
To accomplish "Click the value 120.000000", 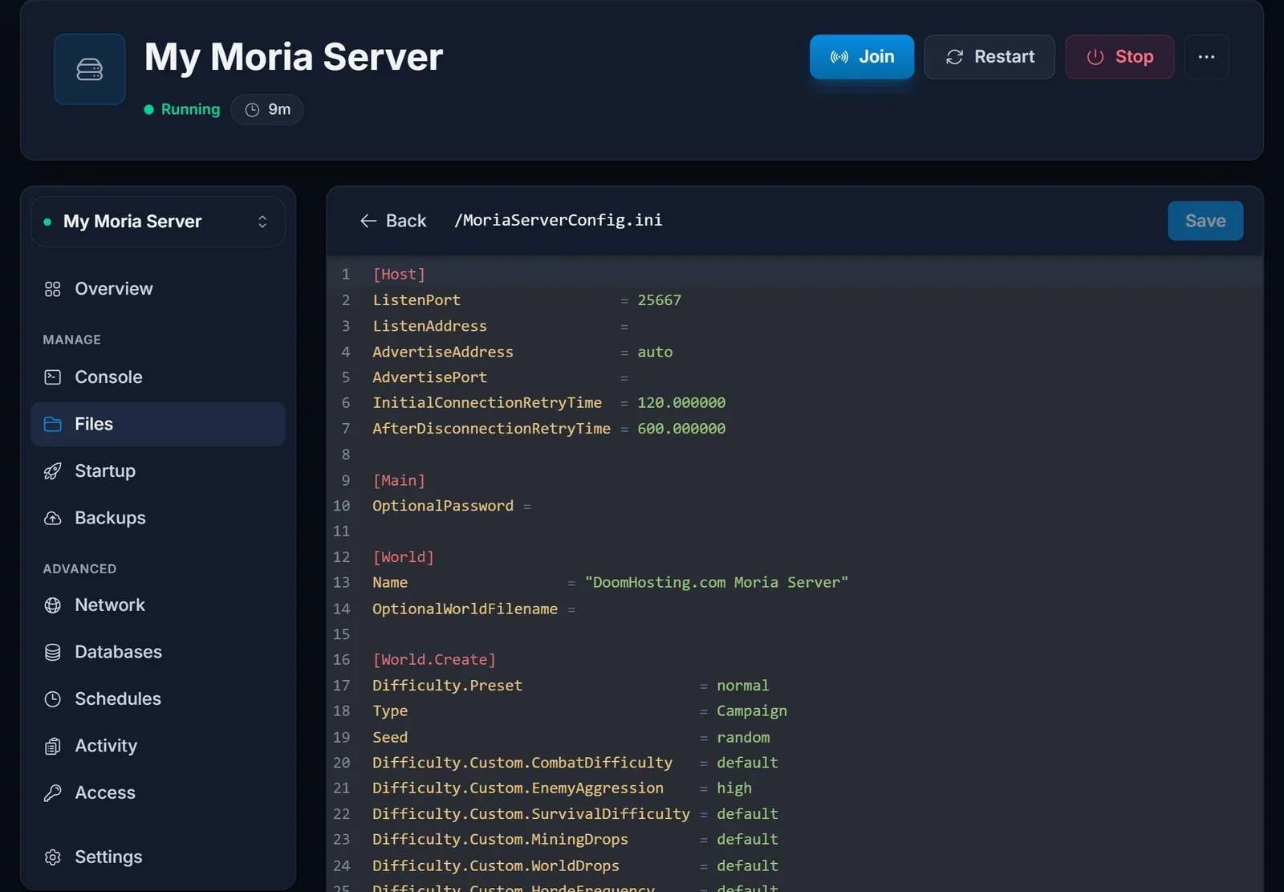I will point(681,403).
